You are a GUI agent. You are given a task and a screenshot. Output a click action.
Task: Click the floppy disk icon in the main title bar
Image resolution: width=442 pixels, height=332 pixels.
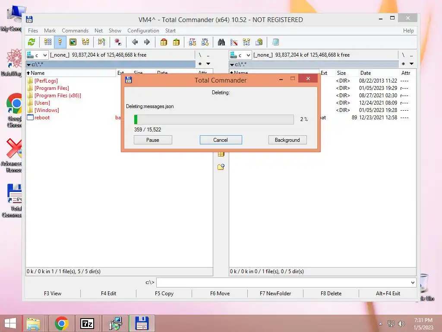click(x=29, y=19)
